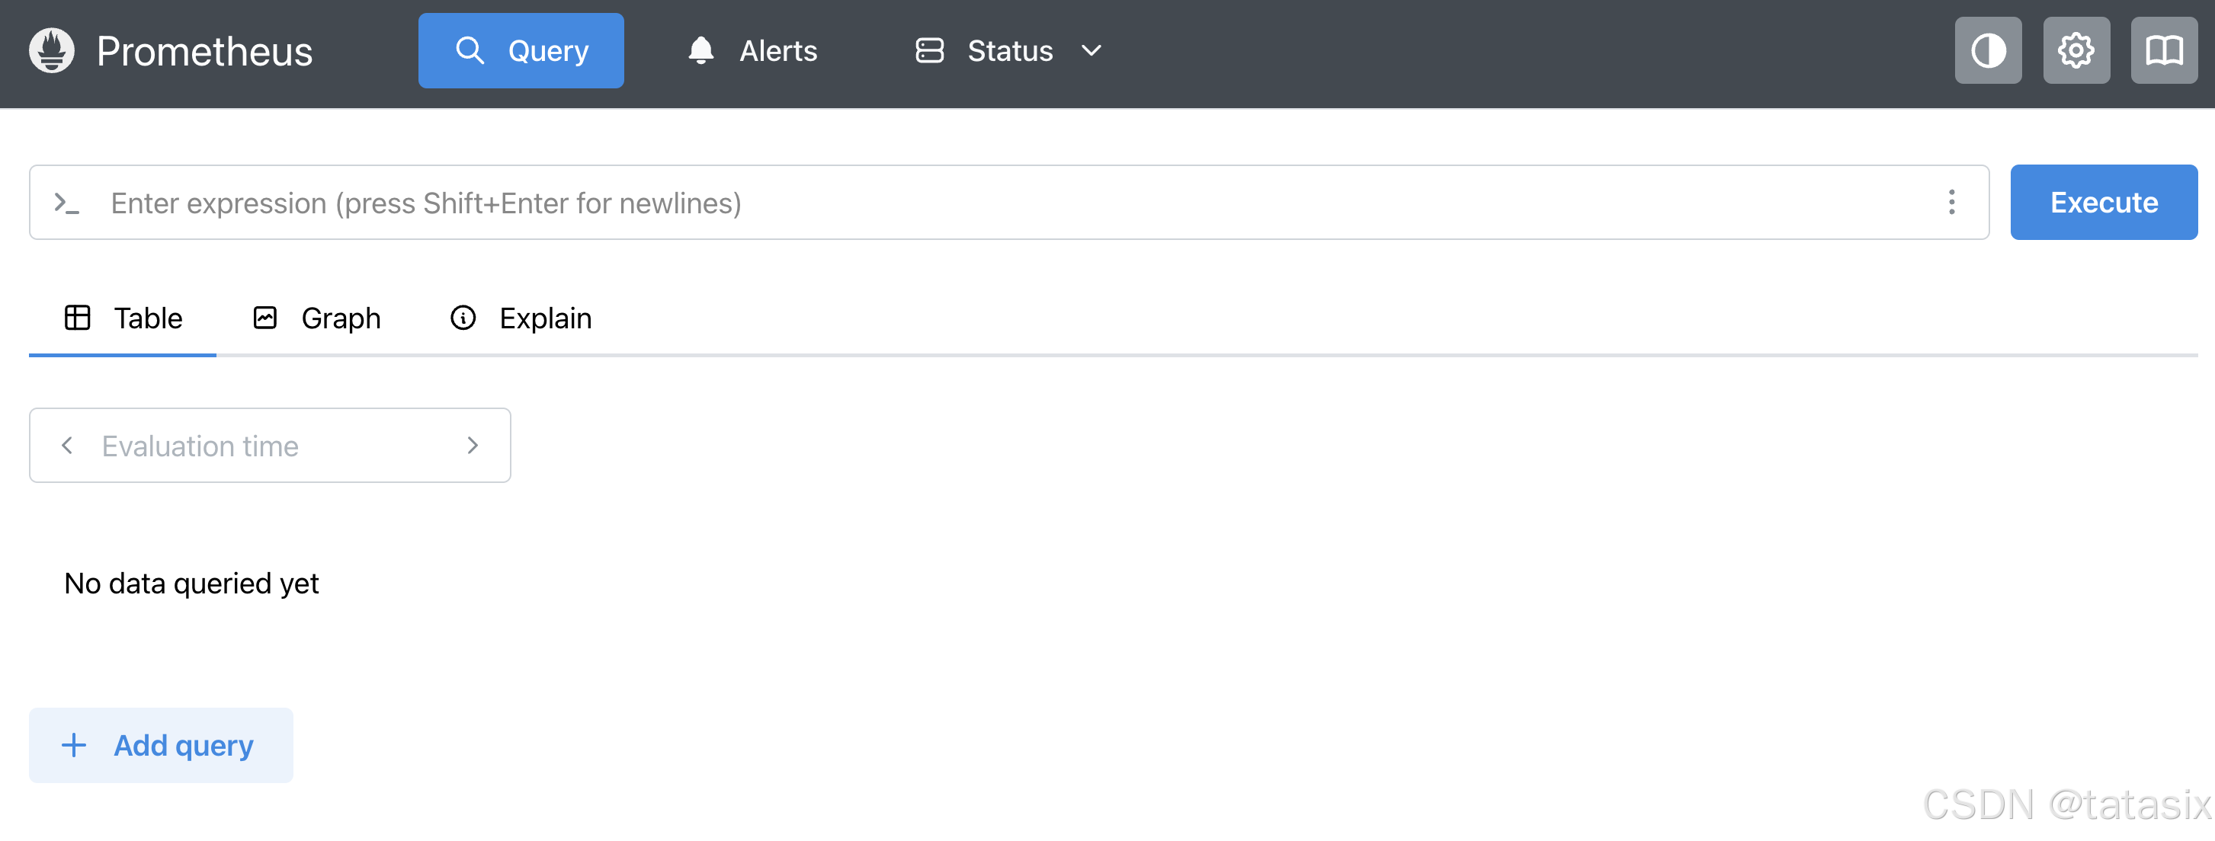
Task: Toggle the light/dark theme icon
Action: click(1987, 51)
